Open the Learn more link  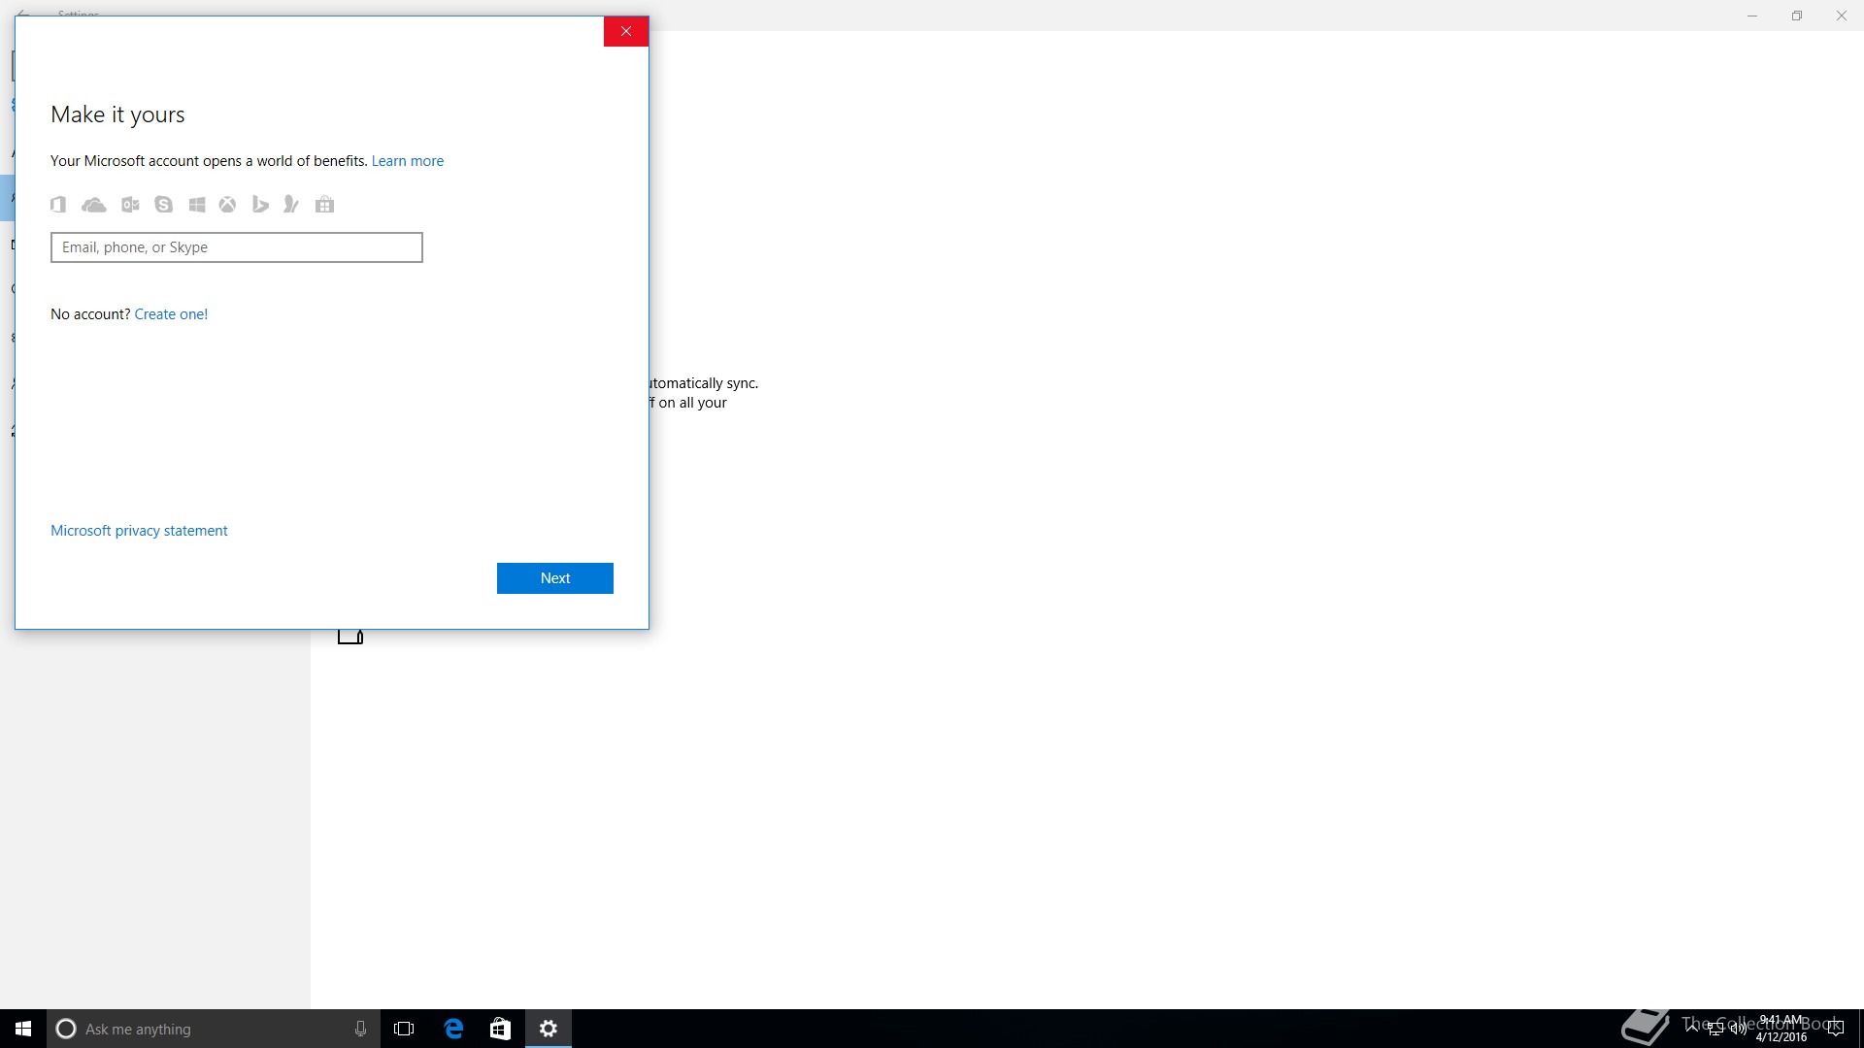tap(408, 161)
